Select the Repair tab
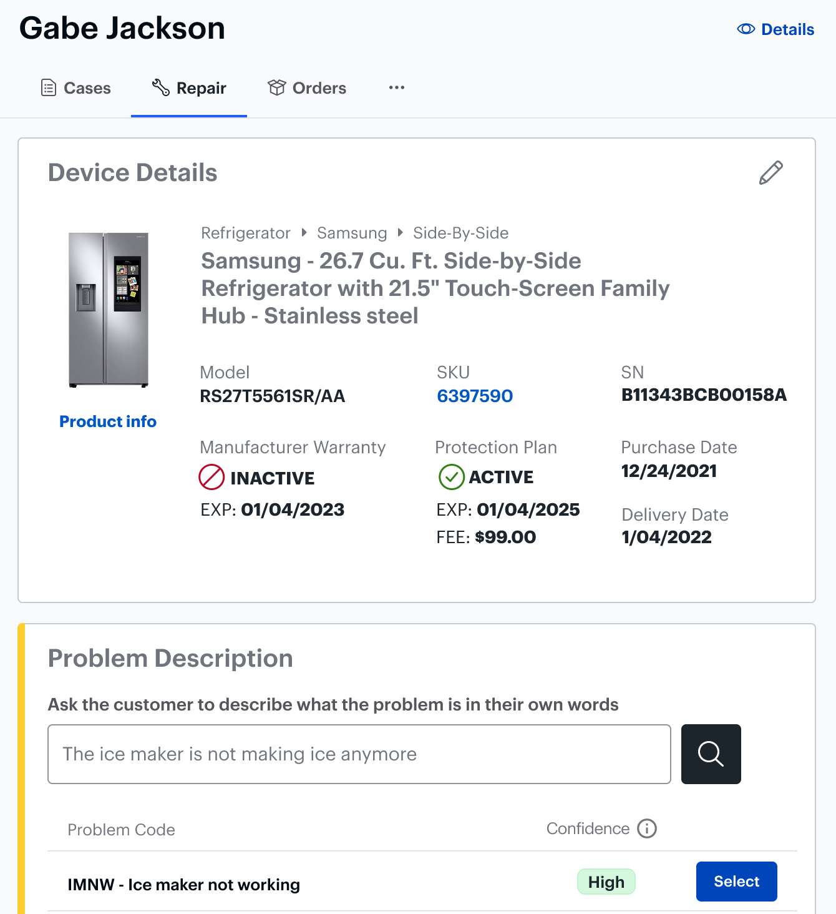 (189, 88)
